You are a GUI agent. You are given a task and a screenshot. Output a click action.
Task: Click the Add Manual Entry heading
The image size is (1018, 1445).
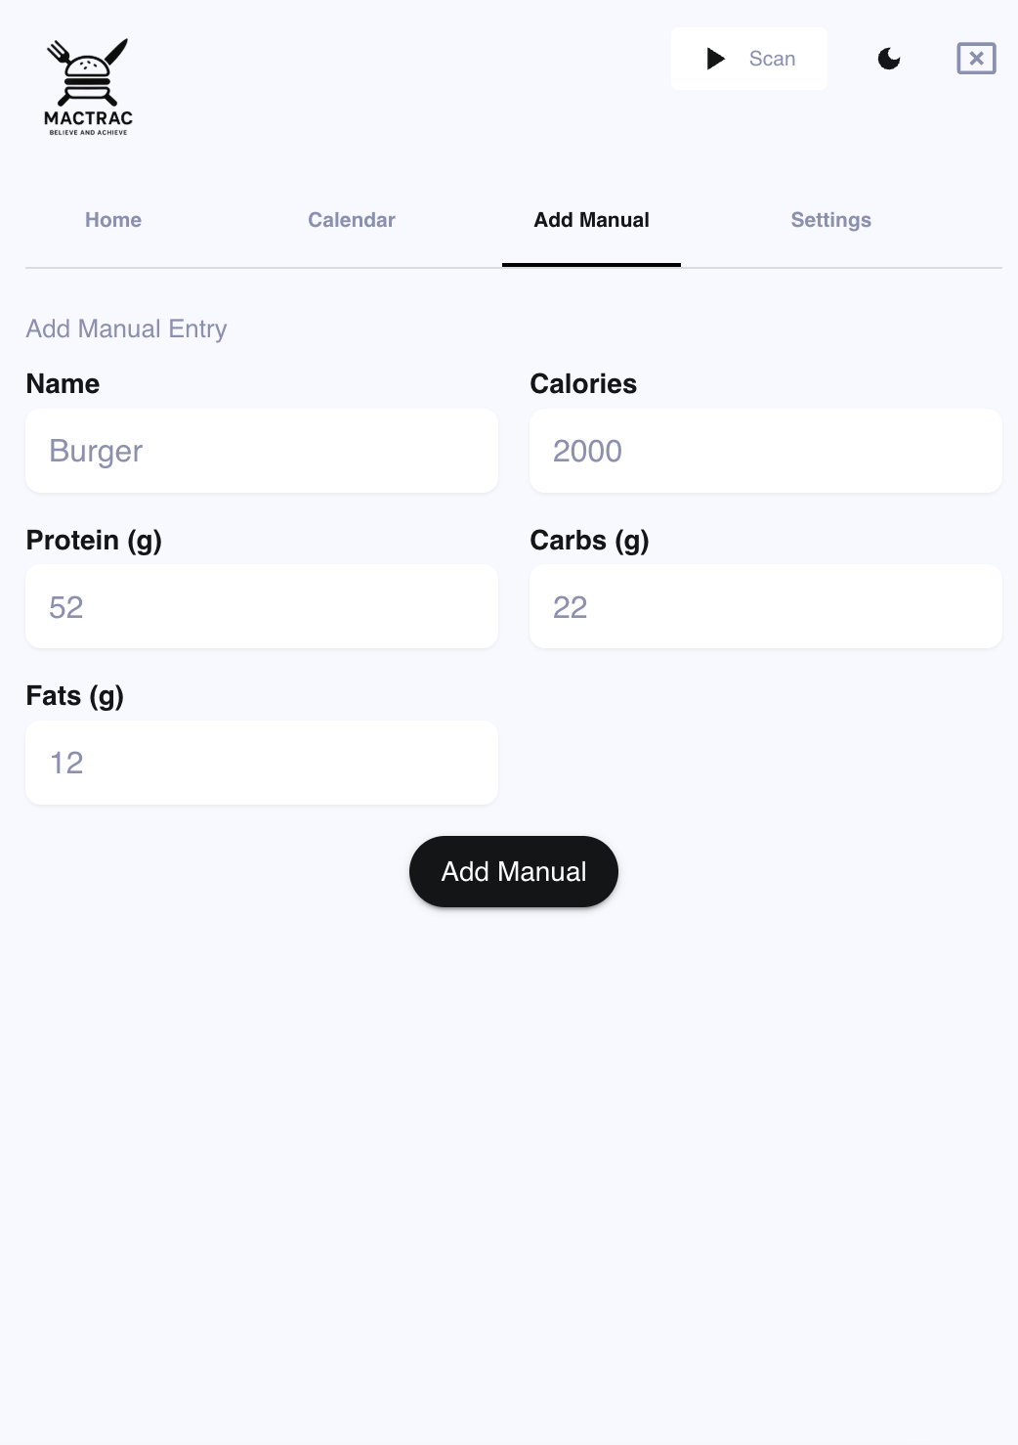(126, 328)
